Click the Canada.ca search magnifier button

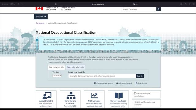pyautogui.click(x=158, y=9)
